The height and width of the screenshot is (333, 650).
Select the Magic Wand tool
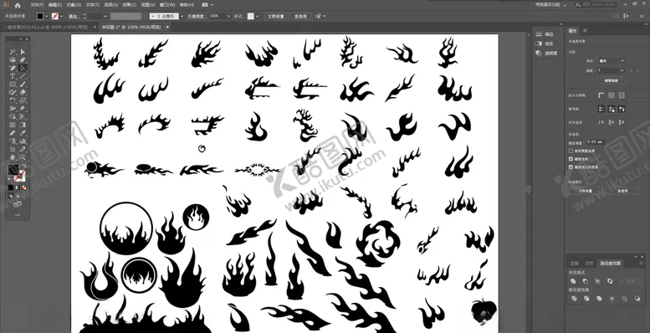13,52
